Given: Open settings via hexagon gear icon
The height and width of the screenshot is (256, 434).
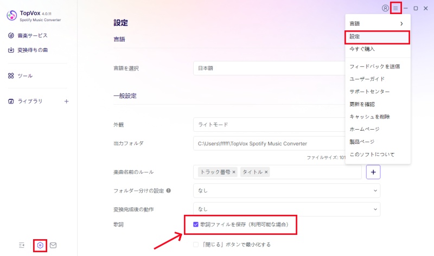Looking at the screenshot, I should click(x=40, y=245).
